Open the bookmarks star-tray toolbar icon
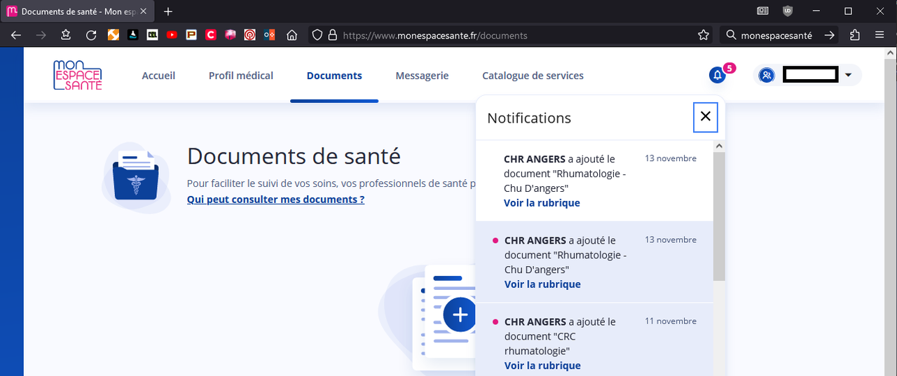The width and height of the screenshot is (897, 376). point(66,35)
